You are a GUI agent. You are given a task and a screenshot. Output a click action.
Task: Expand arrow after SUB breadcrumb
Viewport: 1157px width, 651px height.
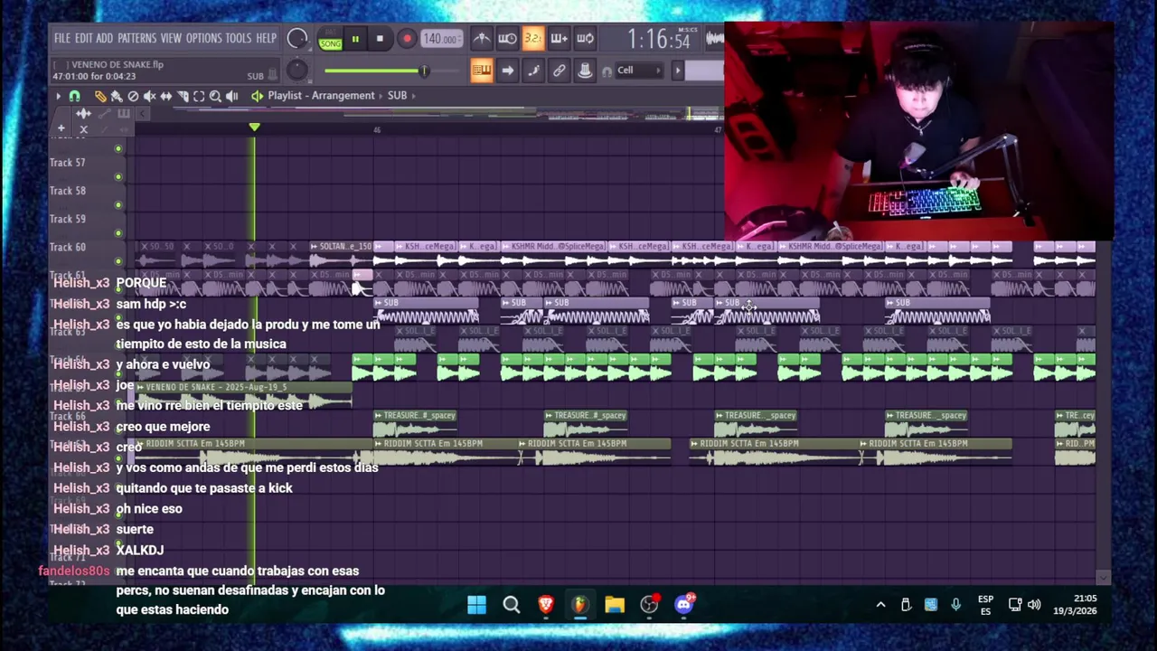click(x=413, y=96)
